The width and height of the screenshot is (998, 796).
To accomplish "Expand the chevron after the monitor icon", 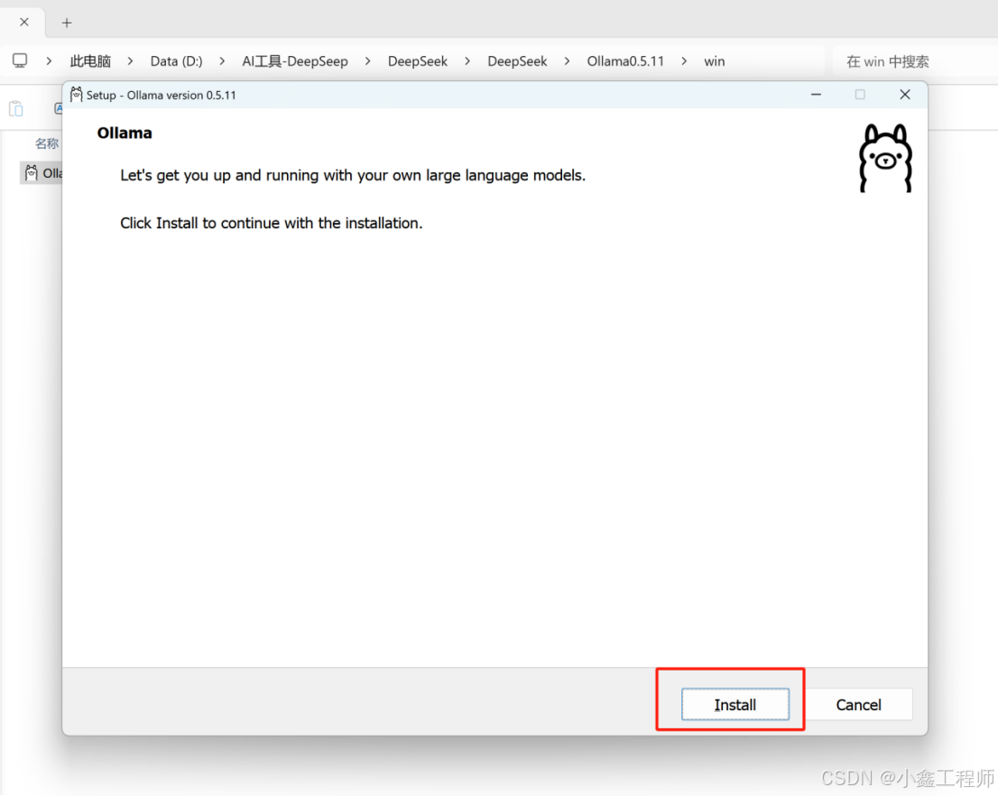I will click(49, 61).
